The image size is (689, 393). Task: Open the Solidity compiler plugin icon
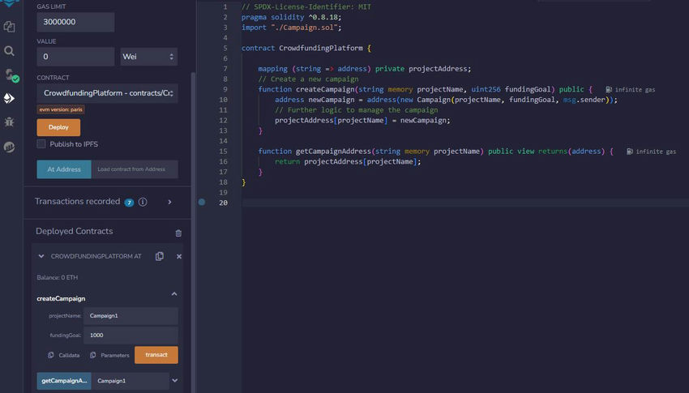pos(11,75)
